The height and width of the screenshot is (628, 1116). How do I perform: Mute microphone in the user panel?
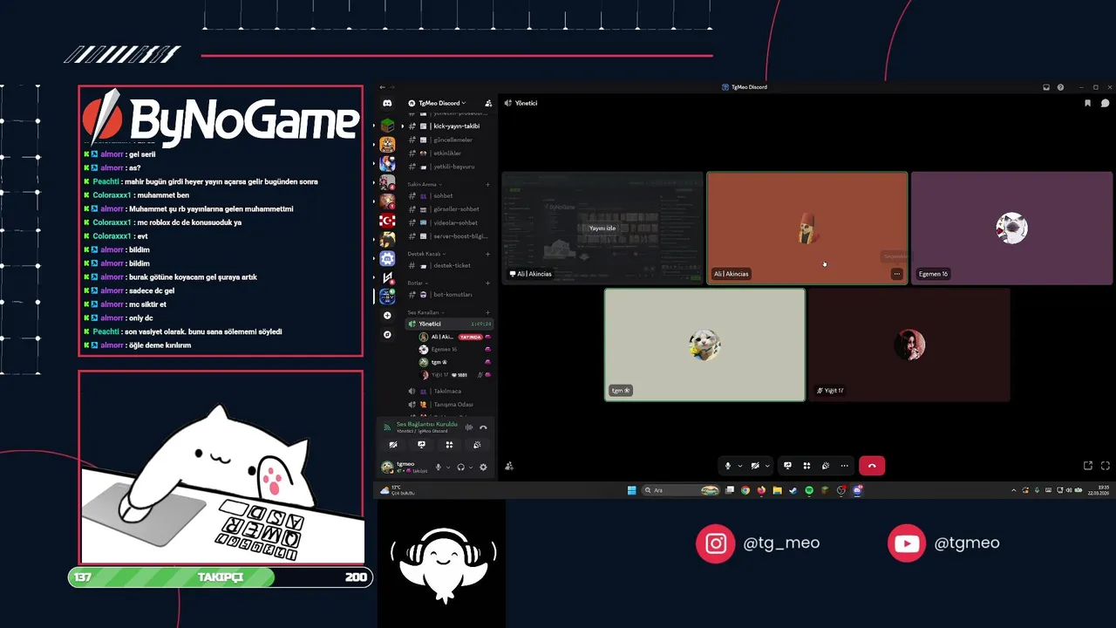click(438, 468)
